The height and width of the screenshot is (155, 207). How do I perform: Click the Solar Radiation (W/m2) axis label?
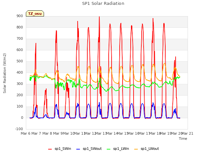[5, 73]
